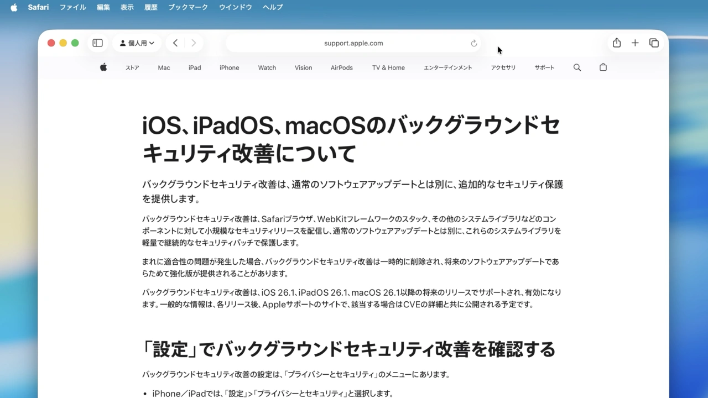Image resolution: width=708 pixels, height=398 pixels.
Task: Open search with the magnifier icon
Action: pyautogui.click(x=577, y=67)
